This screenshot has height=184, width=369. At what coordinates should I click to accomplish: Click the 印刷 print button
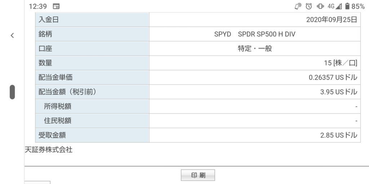tap(198, 175)
